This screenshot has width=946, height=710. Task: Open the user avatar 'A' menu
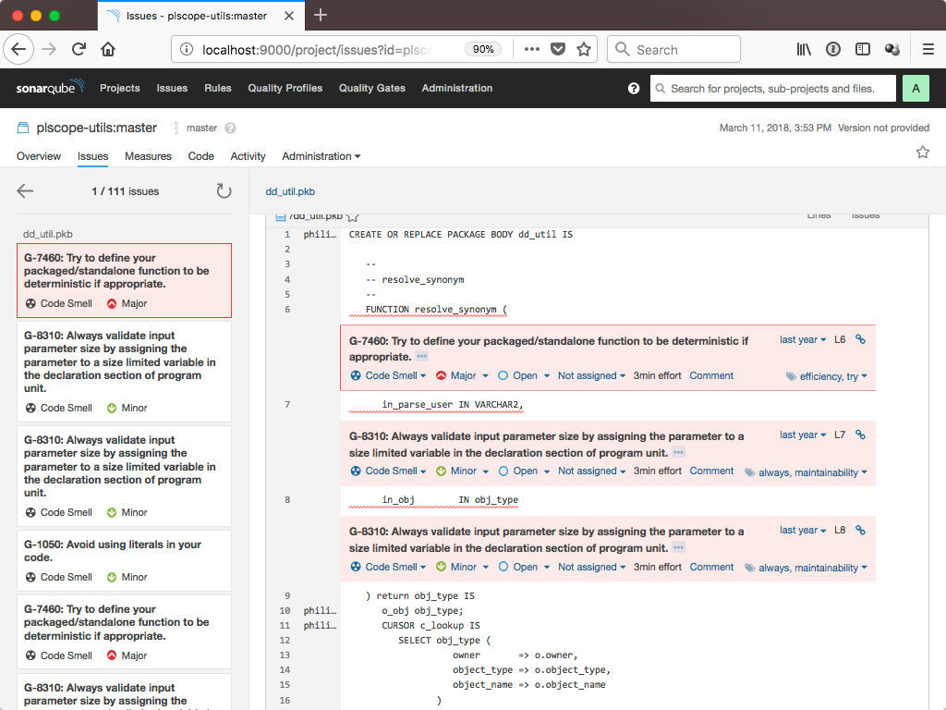(x=915, y=89)
